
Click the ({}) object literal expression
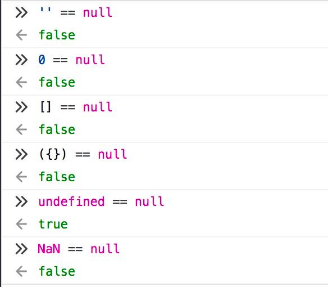pos(53,154)
